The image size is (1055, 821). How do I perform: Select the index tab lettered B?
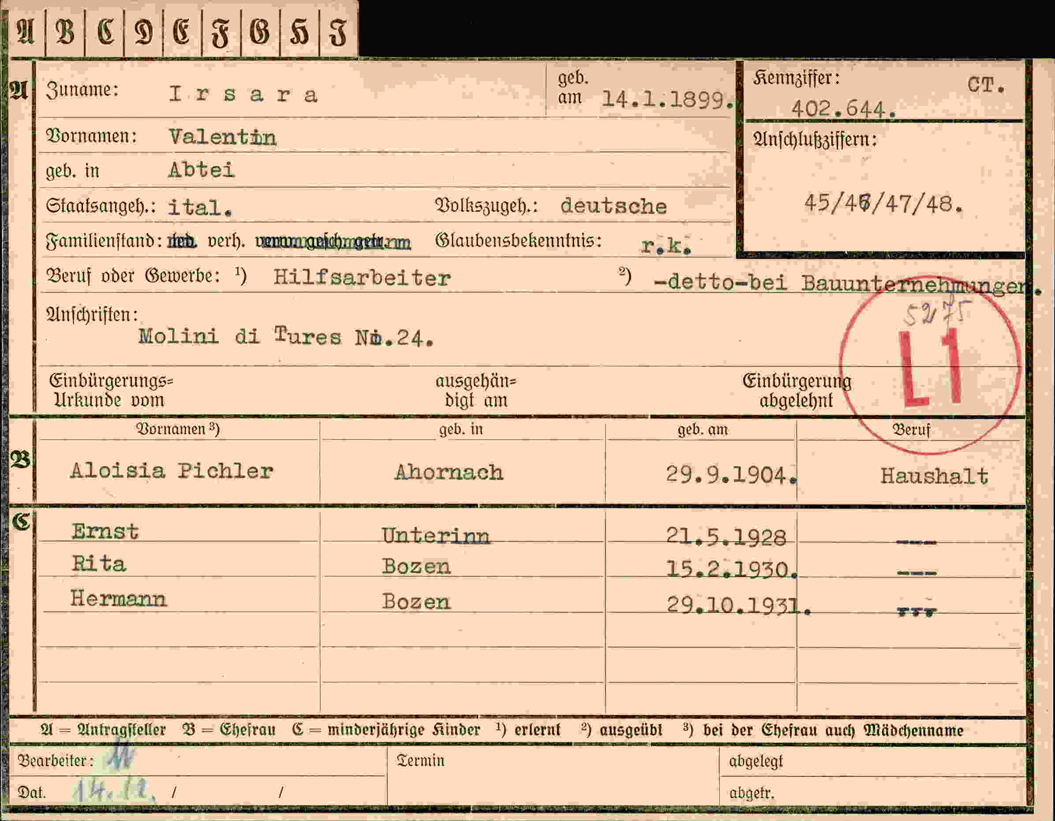point(65,32)
